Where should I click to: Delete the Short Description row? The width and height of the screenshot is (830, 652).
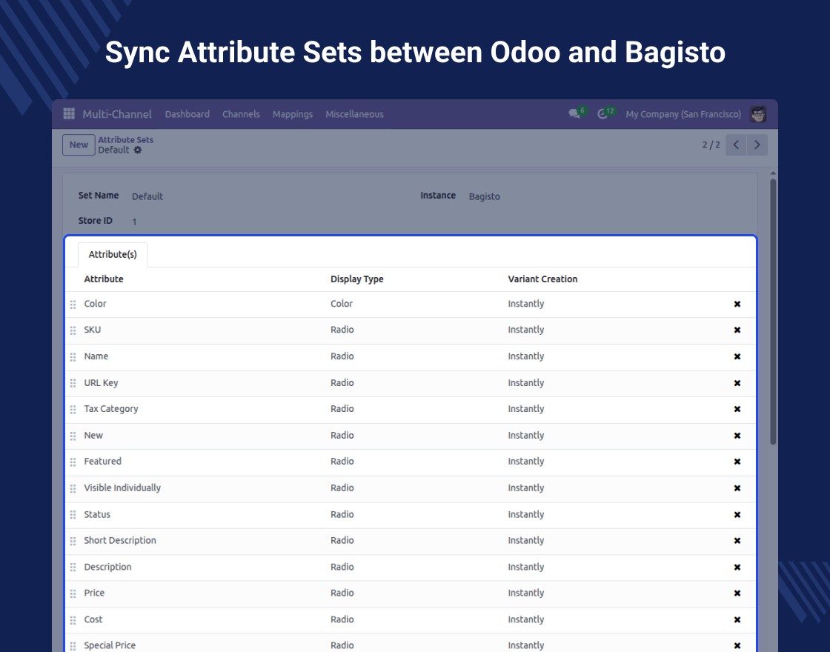tap(737, 540)
